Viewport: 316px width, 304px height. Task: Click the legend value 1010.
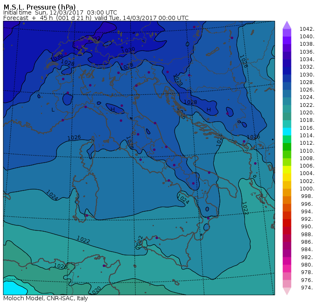pos(307,151)
